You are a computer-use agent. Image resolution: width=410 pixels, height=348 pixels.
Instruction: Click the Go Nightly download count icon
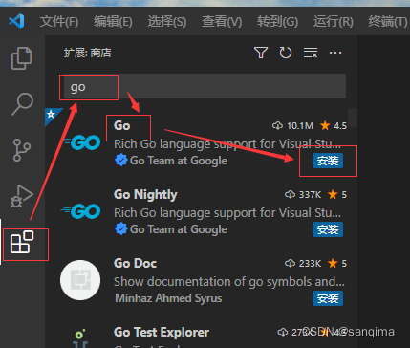290,194
